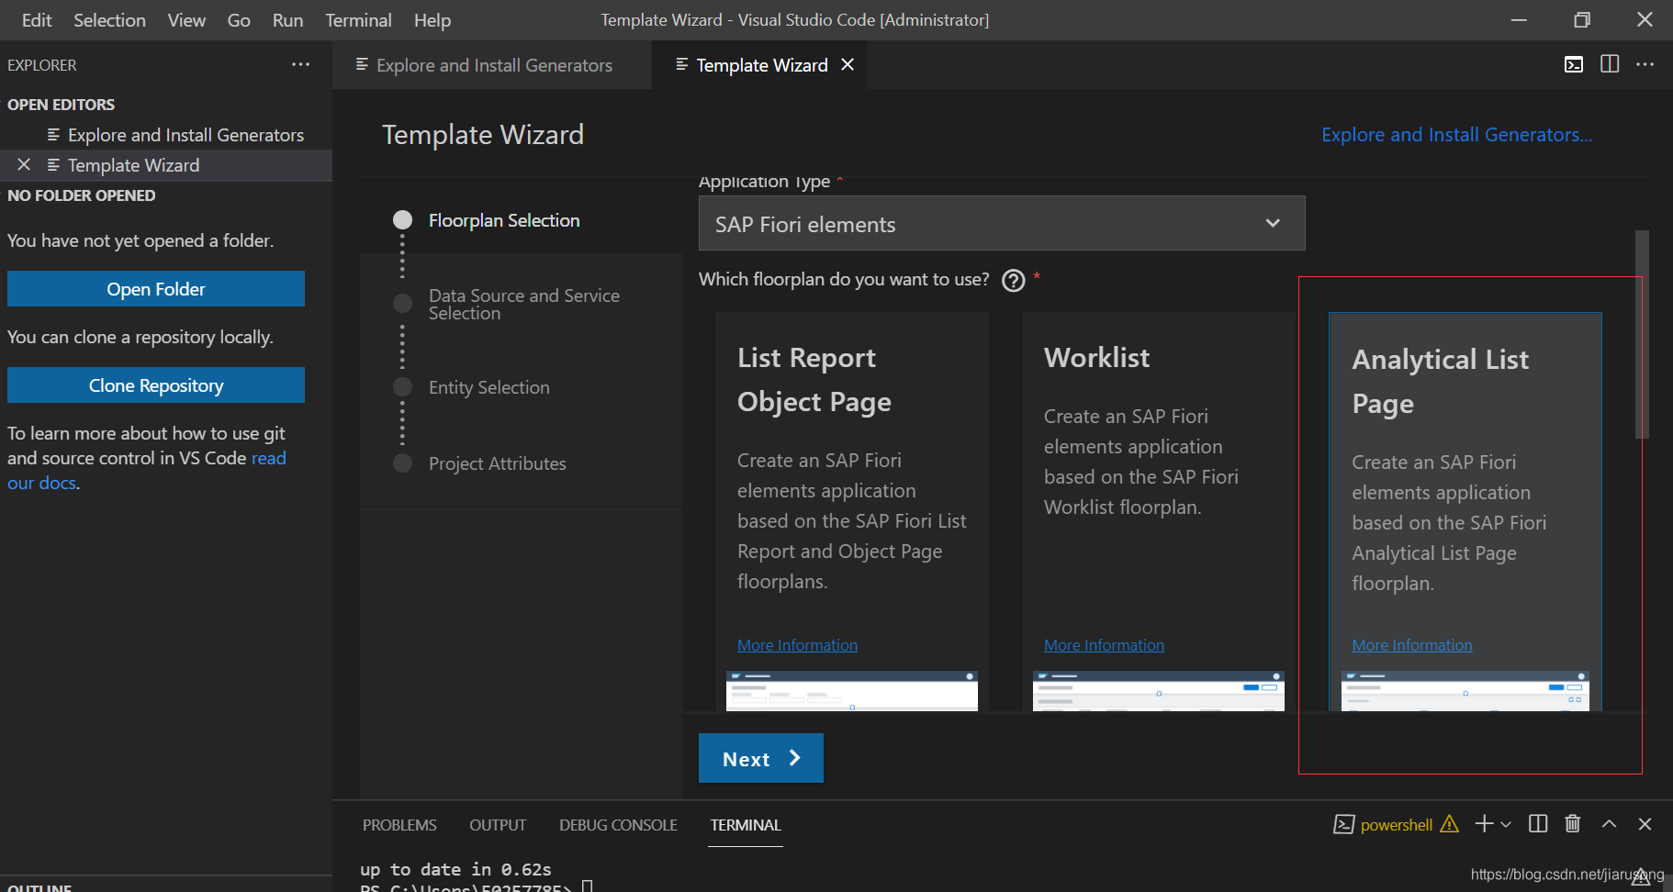Click the Analytical List Page preview thumbnail
Viewport: 1673px width, 892px height.
tap(1465, 691)
